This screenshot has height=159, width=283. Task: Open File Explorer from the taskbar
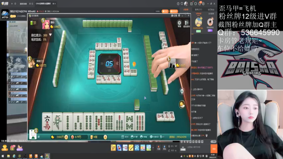click(x=8, y=156)
